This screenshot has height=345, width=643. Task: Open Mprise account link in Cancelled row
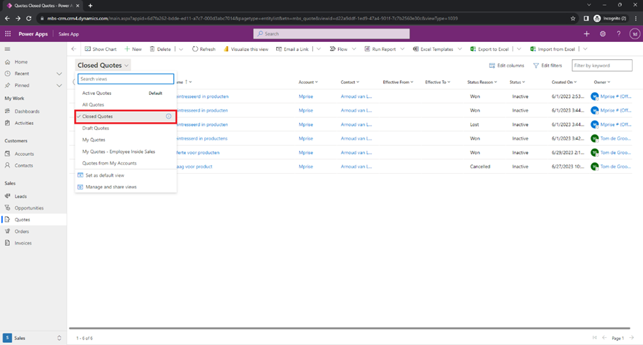(305, 167)
